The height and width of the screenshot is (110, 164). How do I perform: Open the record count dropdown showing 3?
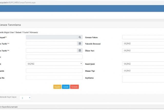click(25, 98)
